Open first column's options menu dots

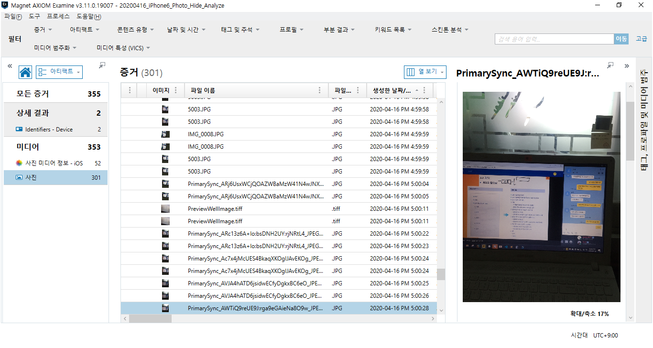click(129, 90)
